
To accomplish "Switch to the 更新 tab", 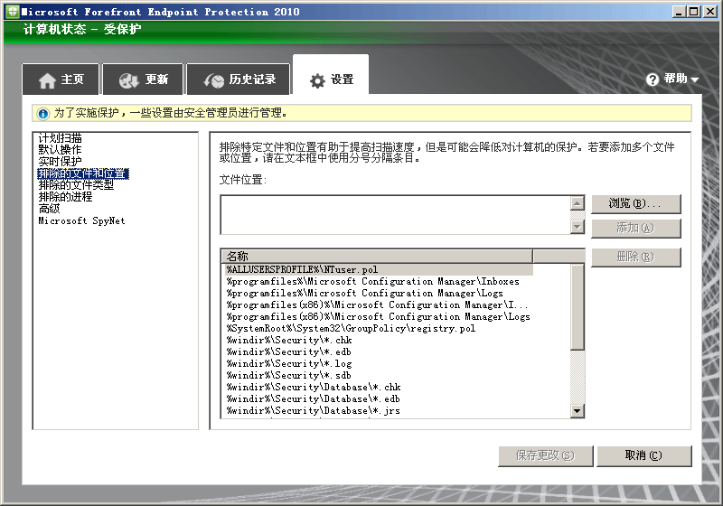I will (143, 80).
